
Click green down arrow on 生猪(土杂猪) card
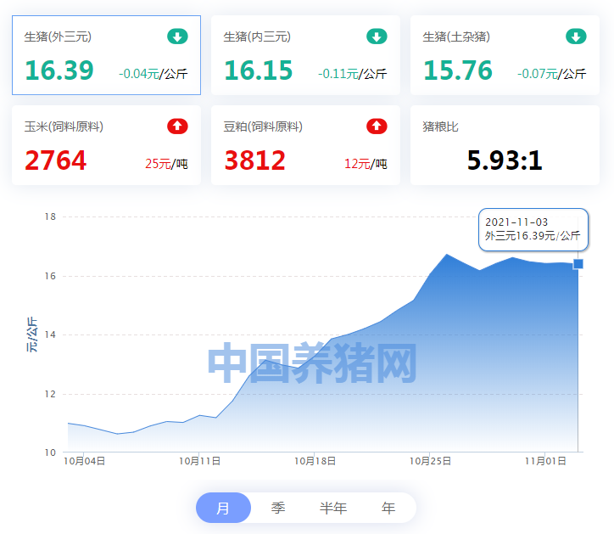[x=576, y=37]
